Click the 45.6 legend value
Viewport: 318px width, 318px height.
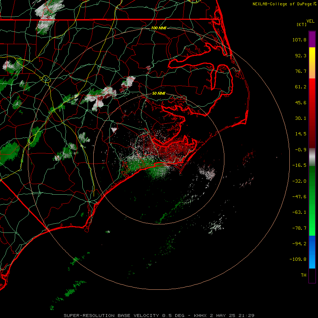click(301, 102)
